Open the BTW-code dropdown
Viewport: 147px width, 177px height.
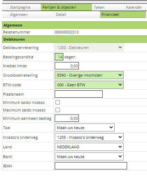pyautogui.click(x=89, y=85)
